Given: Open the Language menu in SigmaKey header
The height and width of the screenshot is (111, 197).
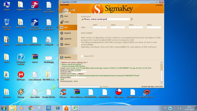Looking at the screenshot, I should point(159,5).
